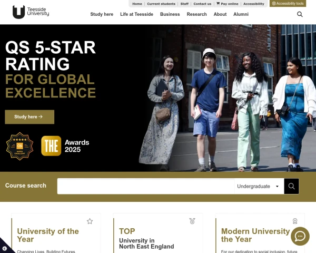Click the hero photo of walking students
This screenshot has width=316, height=253.
[228, 98]
